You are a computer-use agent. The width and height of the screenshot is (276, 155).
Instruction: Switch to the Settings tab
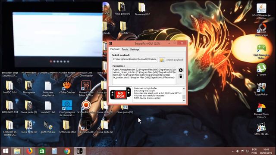[135, 50]
